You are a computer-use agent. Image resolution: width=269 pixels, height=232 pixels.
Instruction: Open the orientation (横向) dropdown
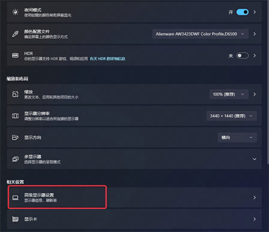point(237,137)
